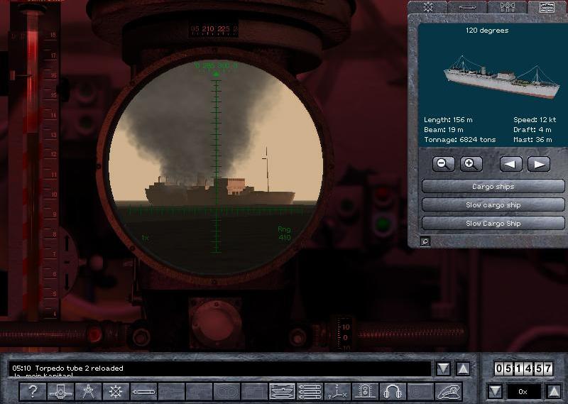Open the captain's cap icon
This screenshot has width=568, height=404.
(x=449, y=391)
